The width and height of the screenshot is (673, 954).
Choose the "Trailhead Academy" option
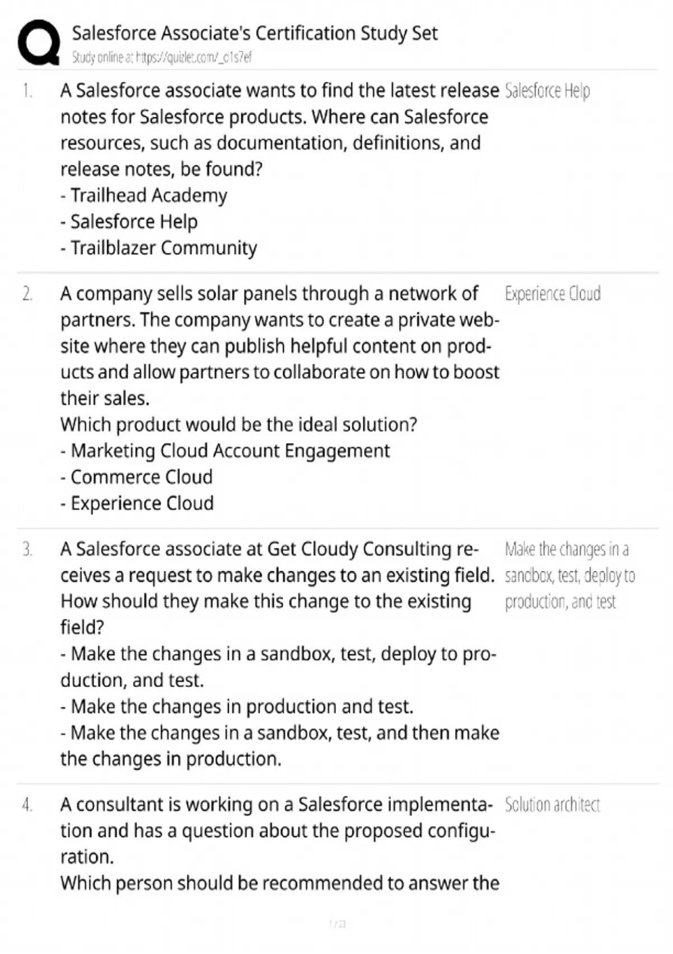[x=144, y=195]
